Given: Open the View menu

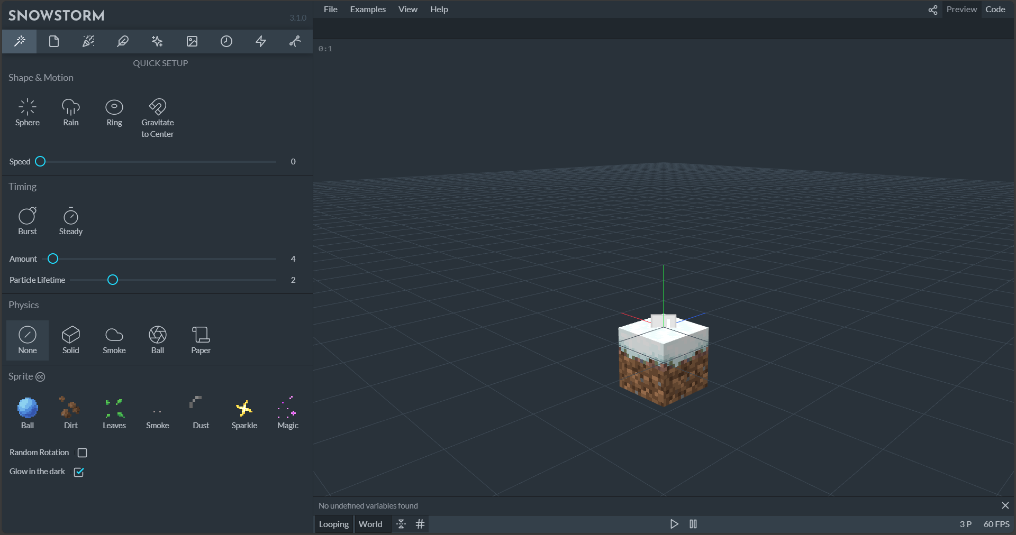Looking at the screenshot, I should [x=408, y=10].
